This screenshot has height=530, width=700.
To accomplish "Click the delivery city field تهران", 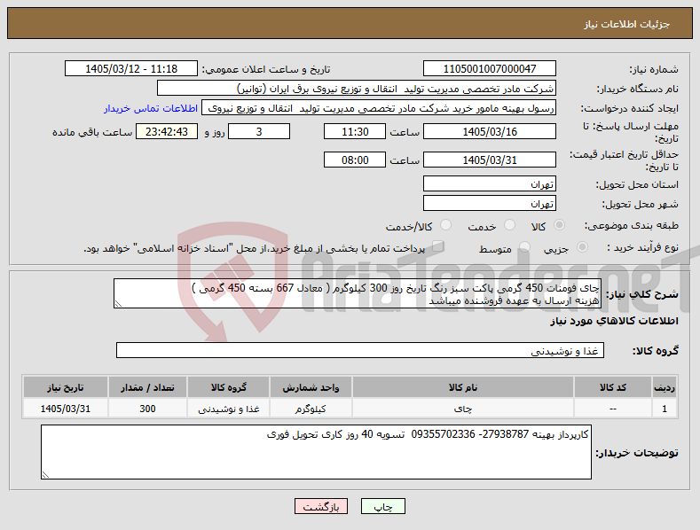I will (489, 204).
